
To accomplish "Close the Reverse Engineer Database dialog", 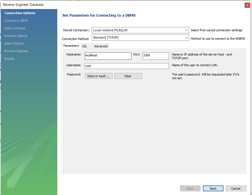I will click(x=247, y=5).
